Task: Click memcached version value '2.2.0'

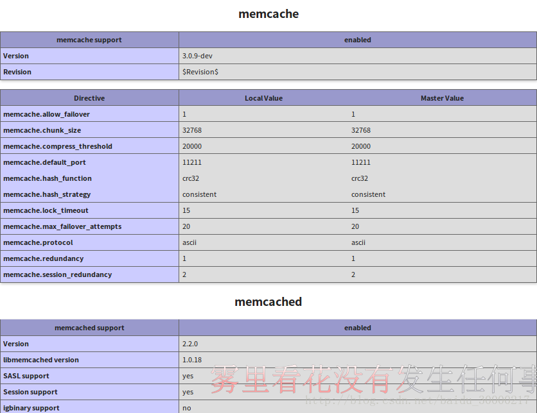Action: click(x=190, y=344)
